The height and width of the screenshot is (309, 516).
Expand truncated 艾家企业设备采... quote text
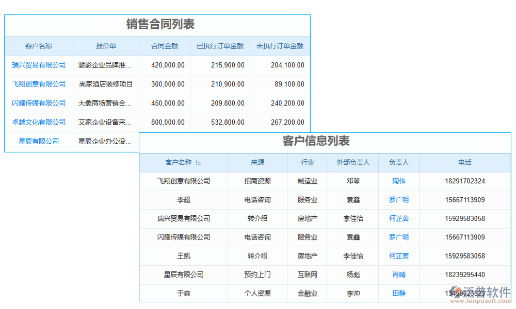click(105, 122)
